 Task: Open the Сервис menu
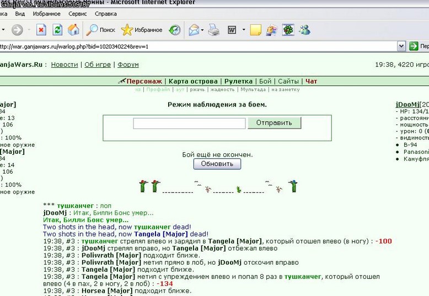tap(77, 14)
